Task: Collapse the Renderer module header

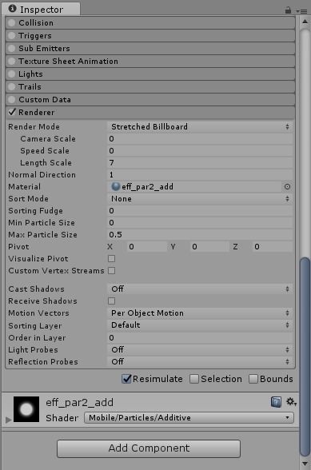Action: pos(150,113)
